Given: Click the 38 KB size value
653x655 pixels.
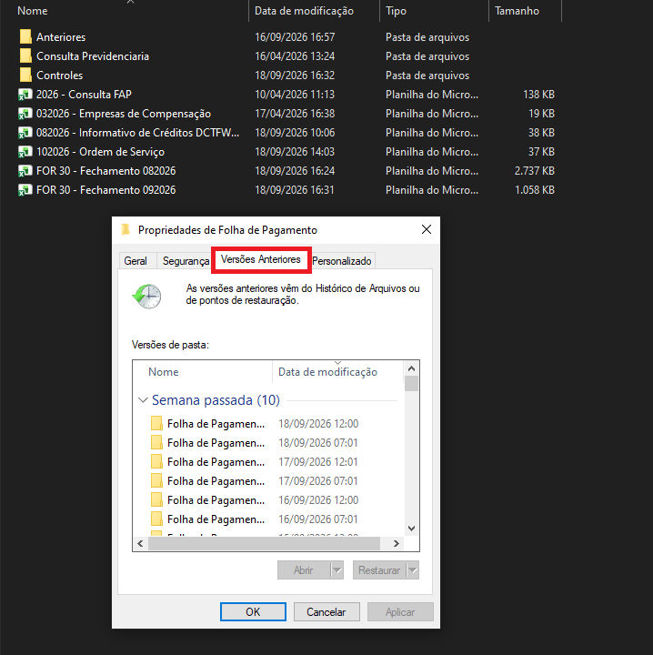Looking at the screenshot, I should pyautogui.click(x=541, y=133).
